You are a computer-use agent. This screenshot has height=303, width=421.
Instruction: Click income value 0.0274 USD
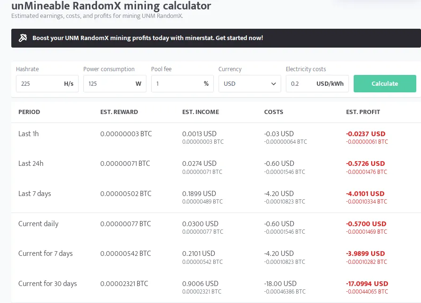(199, 164)
